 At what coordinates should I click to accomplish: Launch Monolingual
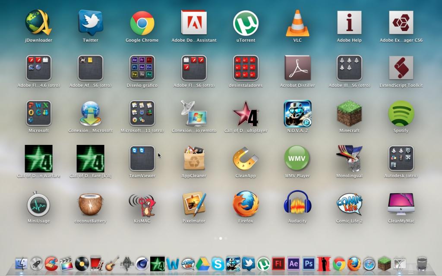pyautogui.click(x=349, y=158)
